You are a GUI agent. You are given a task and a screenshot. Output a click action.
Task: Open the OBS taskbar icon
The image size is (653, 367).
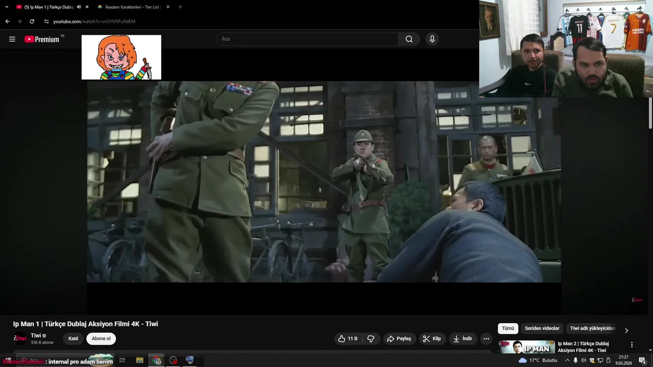click(x=173, y=360)
